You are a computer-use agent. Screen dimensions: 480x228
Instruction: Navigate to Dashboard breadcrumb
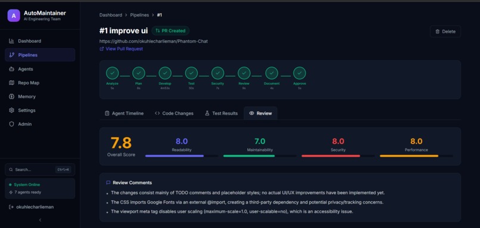111,15
